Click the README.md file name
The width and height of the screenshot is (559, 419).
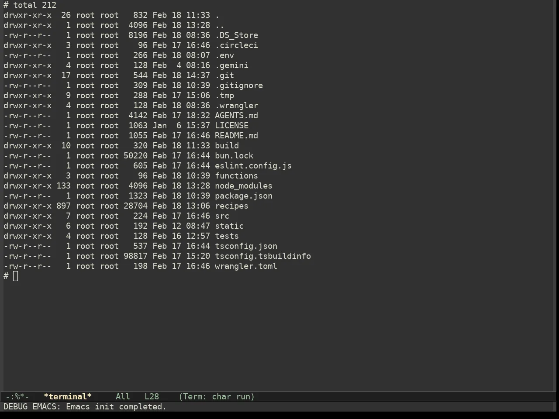(x=236, y=136)
